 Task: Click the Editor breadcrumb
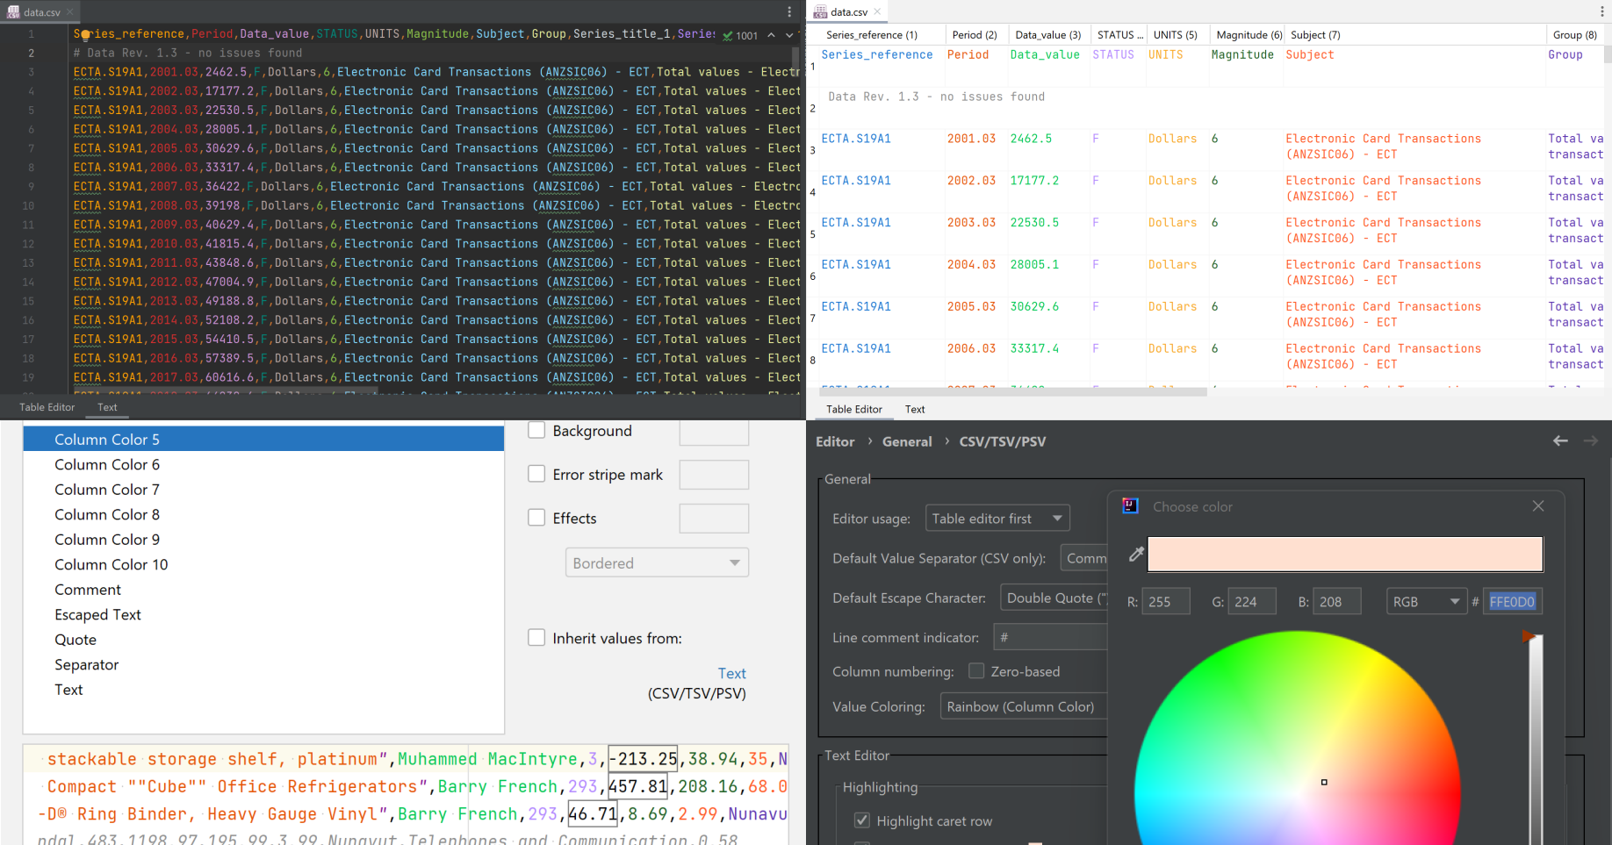[x=835, y=441]
